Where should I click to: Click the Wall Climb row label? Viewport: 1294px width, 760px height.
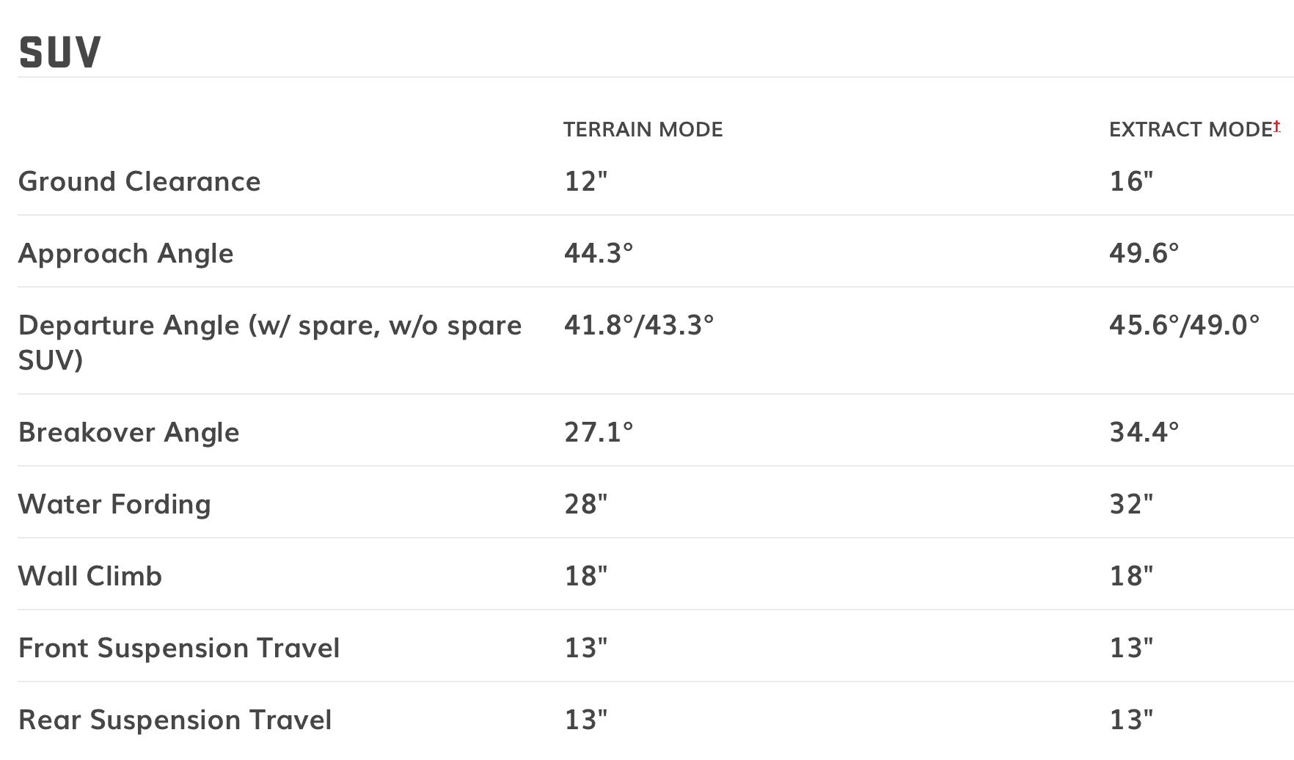89,576
